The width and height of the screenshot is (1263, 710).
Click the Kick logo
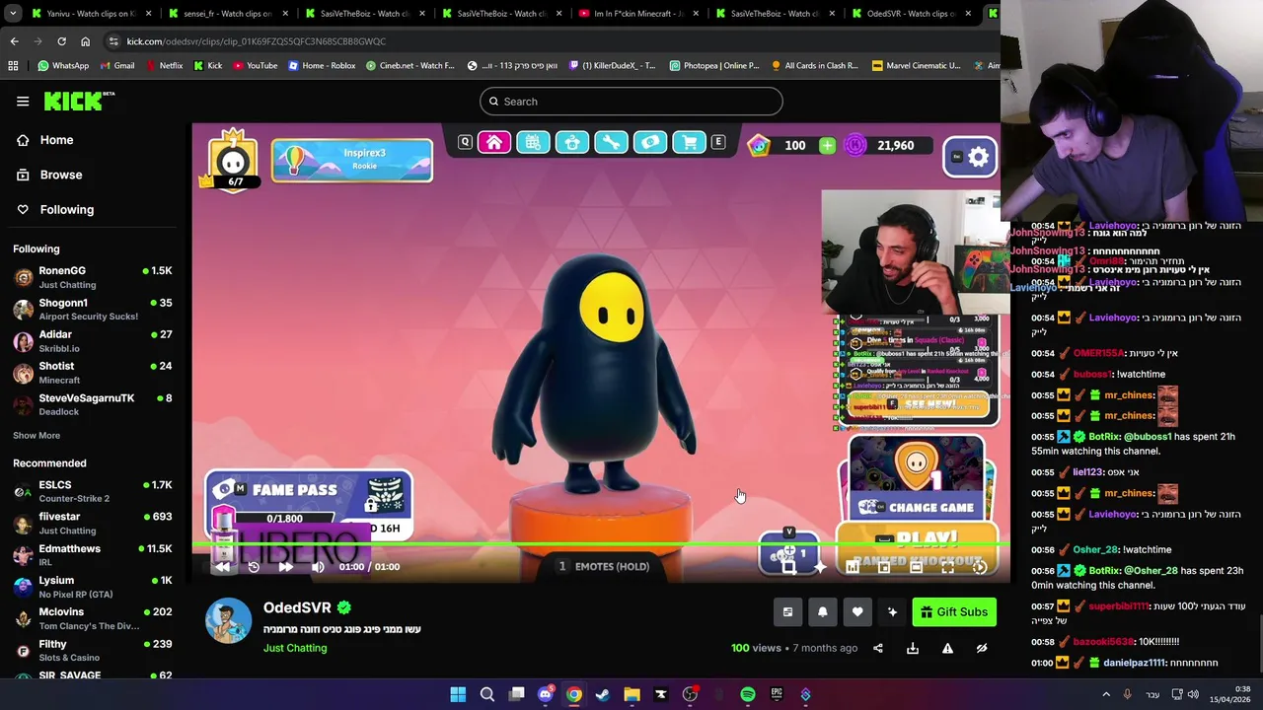(79, 101)
